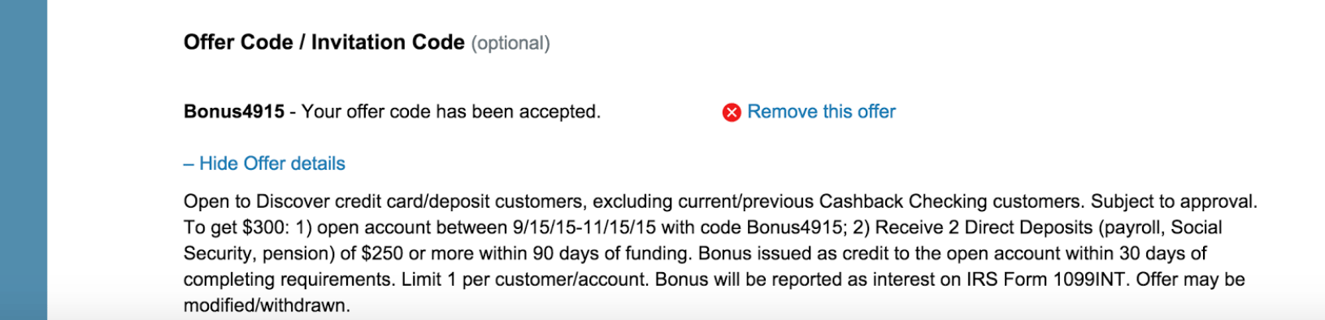Click the red X remove offer icon
This screenshot has height=320, width=1325.
coord(732,112)
